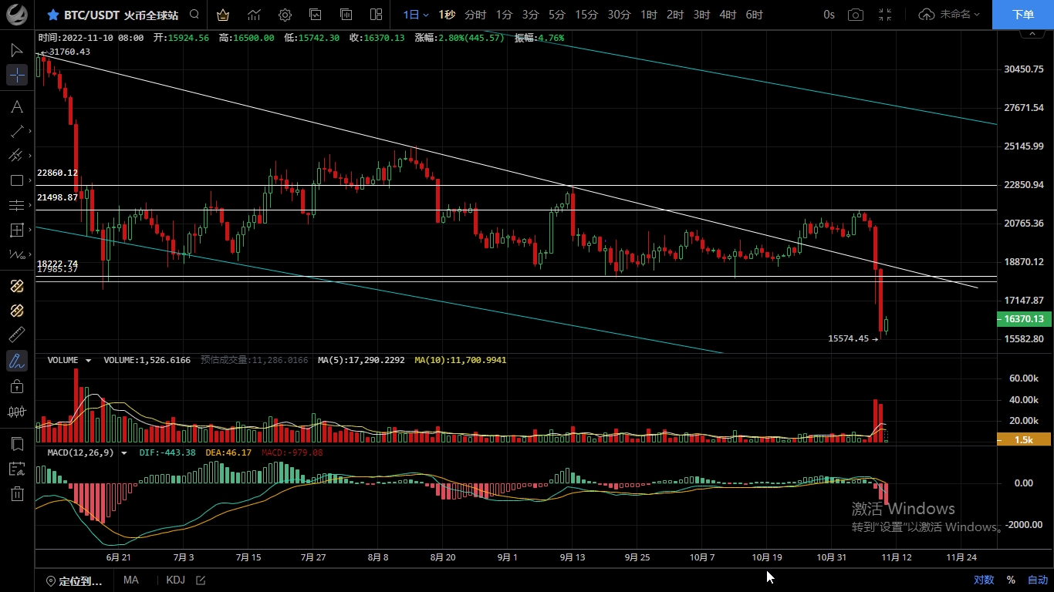Select the ruler measurement tool
Image resolution: width=1054 pixels, height=592 pixels.
click(16, 335)
